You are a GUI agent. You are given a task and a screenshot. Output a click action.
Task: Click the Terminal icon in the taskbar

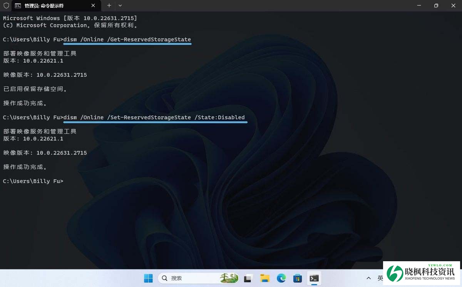(x=314, y=278)
